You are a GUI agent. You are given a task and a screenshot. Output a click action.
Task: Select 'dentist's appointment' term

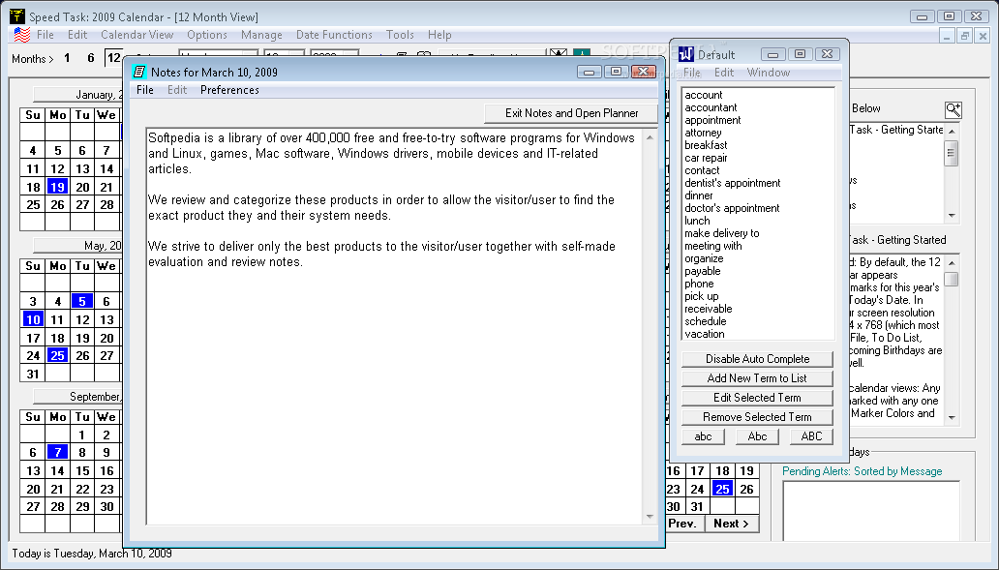pos(732,183)
